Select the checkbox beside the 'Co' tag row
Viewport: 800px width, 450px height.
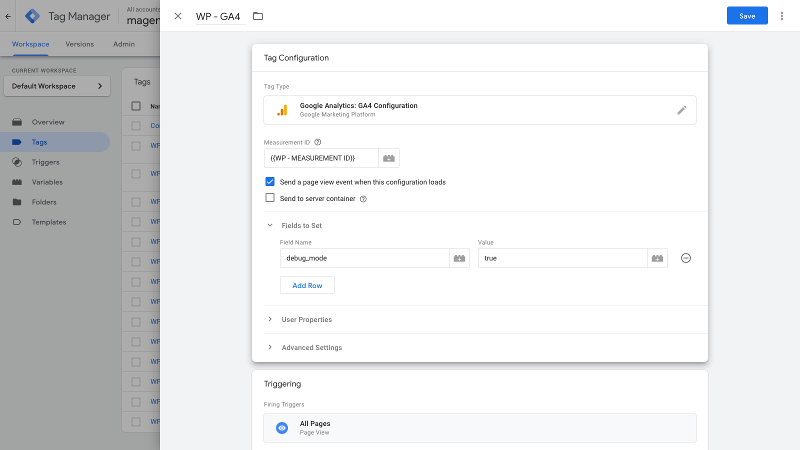(136, 126)
